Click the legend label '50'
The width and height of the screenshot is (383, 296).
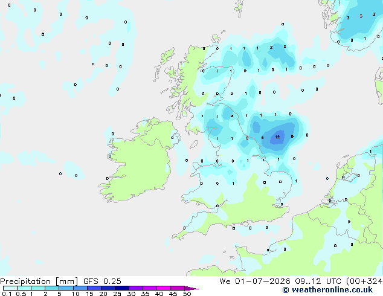(187, 294)
